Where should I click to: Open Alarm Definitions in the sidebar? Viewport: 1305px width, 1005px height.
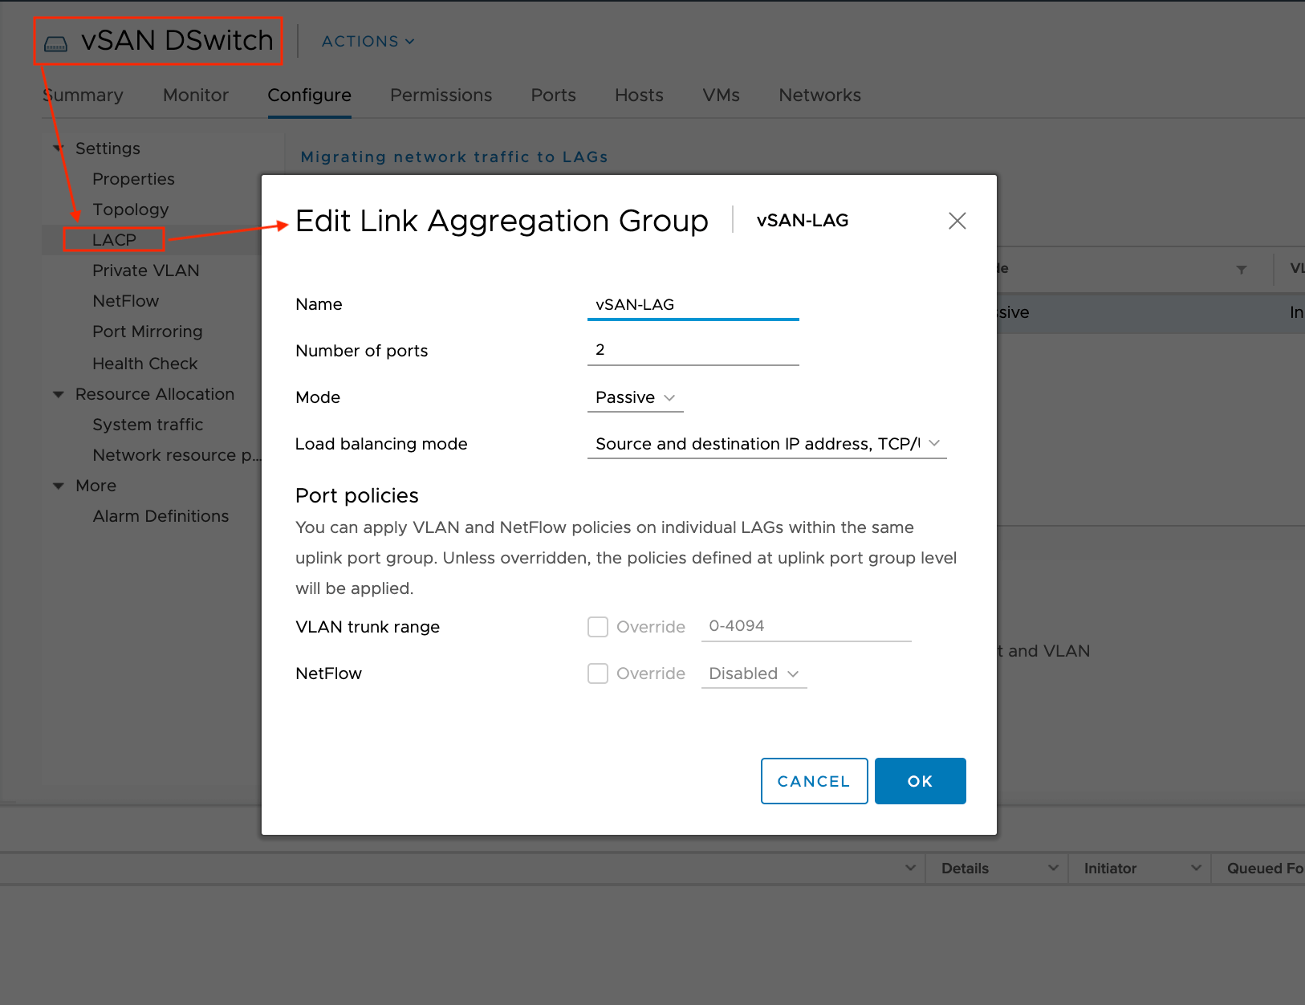[161, 516]
